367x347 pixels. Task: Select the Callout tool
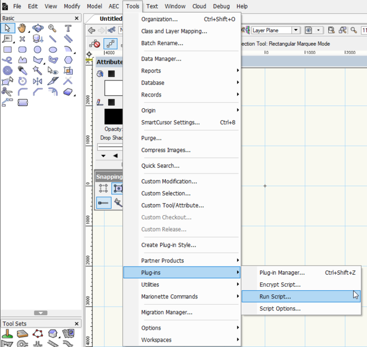(x=8, y=39)
